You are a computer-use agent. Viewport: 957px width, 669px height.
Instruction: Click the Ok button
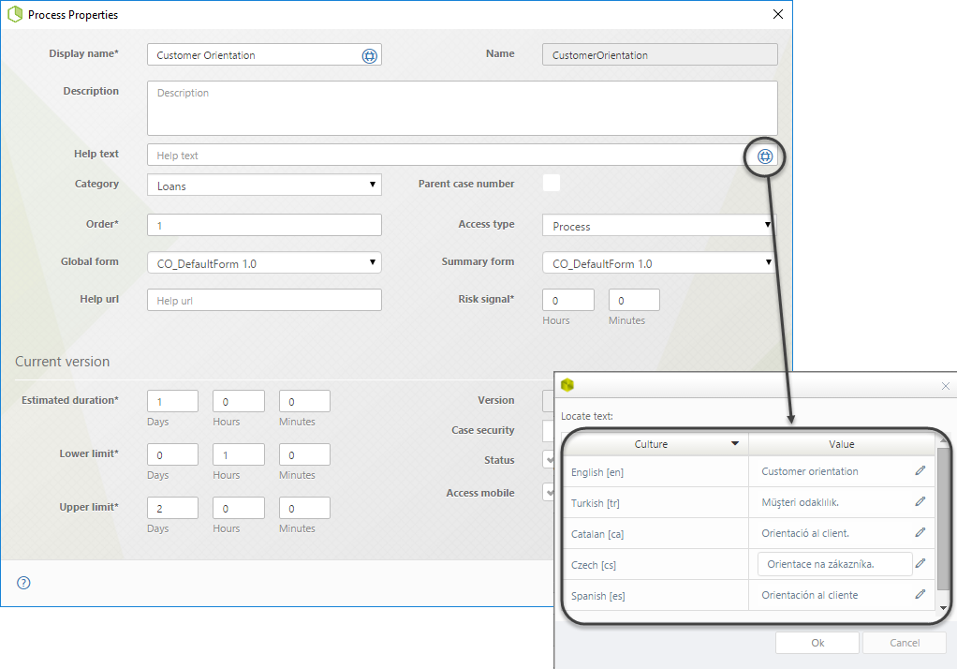coord(817,643)
